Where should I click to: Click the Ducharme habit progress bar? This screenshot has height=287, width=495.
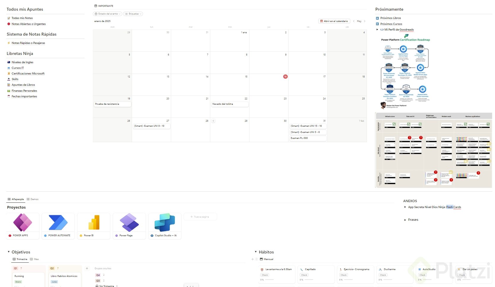pos(388,280)
